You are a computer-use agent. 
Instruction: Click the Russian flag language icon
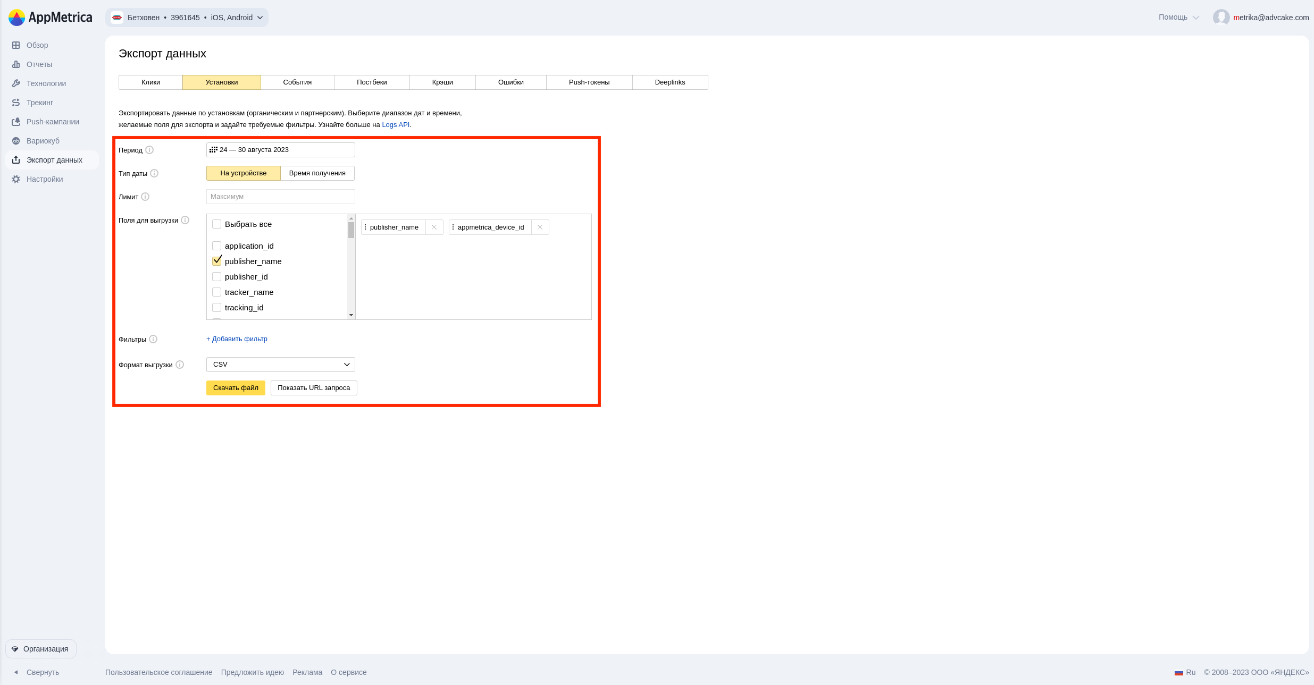pos(1179,673)
